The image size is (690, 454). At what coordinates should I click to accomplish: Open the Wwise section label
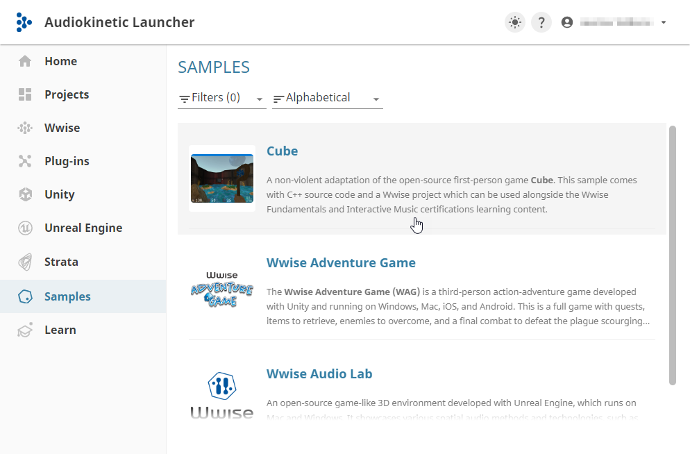click(62, 128)
